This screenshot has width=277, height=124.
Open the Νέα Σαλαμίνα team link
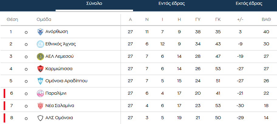(x=60, y=106)
